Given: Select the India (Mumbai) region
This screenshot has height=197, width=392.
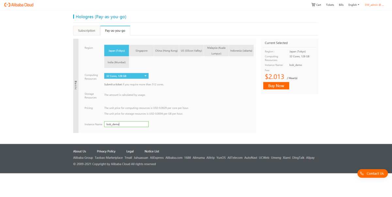Looking at the screenshot, I should coord(117,62).
